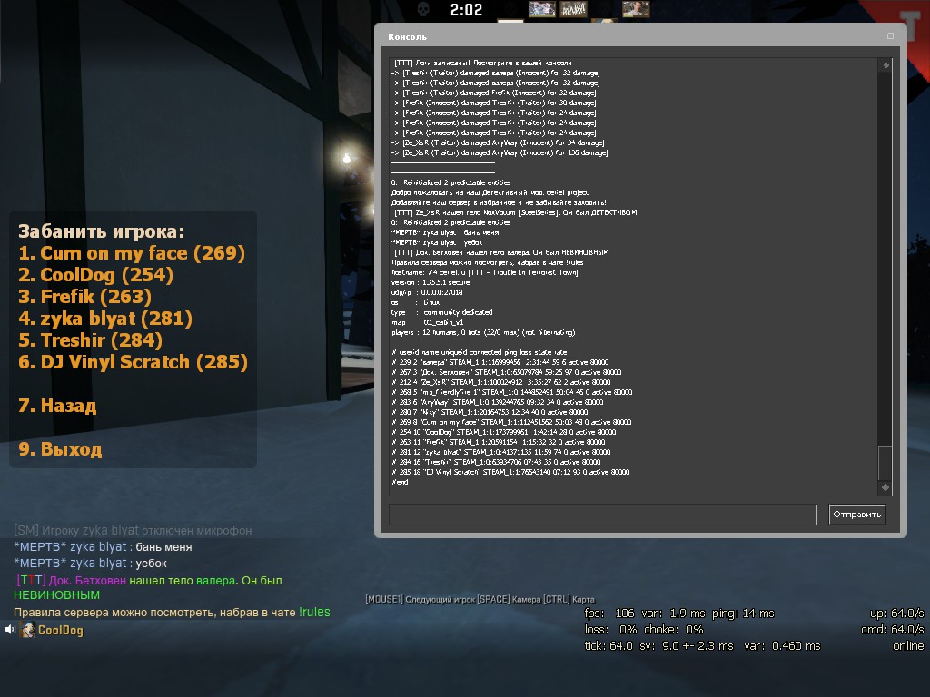Exit the menu via Выход option
Screen dimensions: 930x697
[x=60, y=449]
